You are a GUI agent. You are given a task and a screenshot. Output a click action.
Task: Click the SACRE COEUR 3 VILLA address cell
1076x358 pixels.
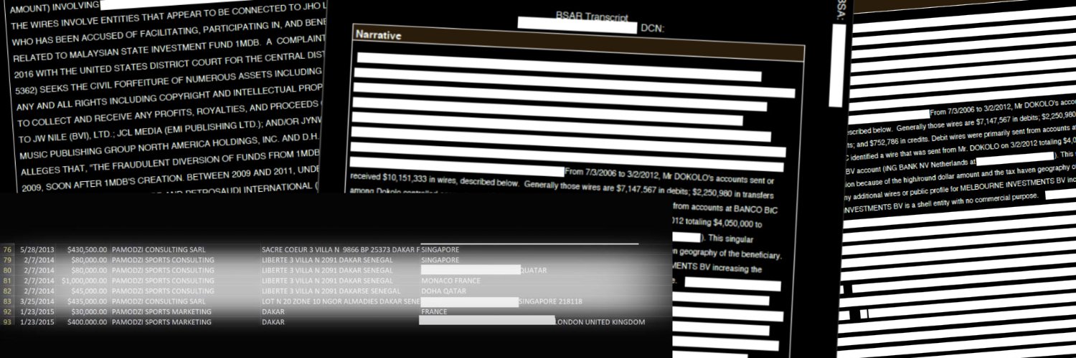click(x=341, y=249)
